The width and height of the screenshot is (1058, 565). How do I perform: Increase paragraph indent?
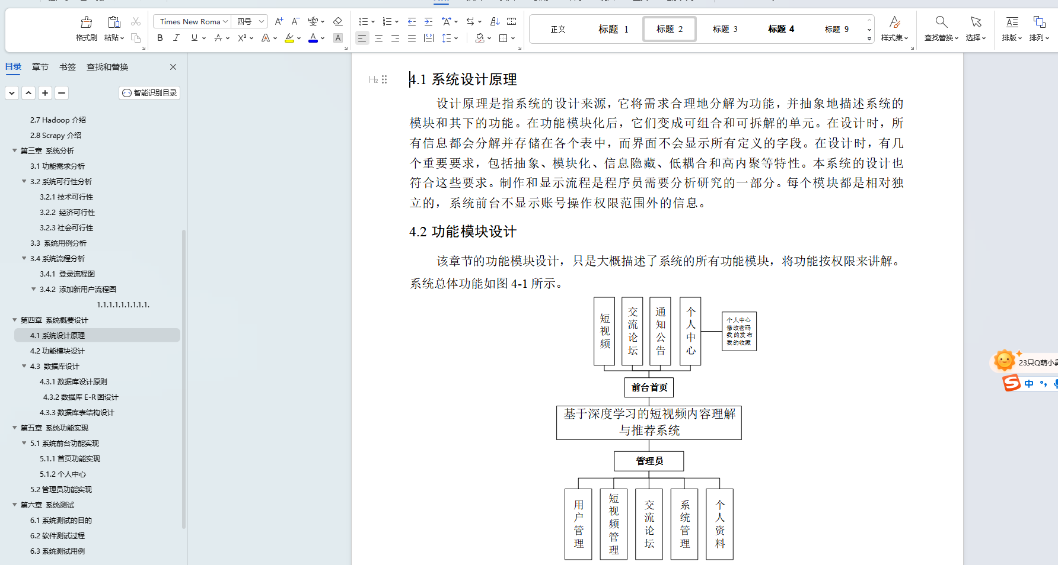pos(428,21)
